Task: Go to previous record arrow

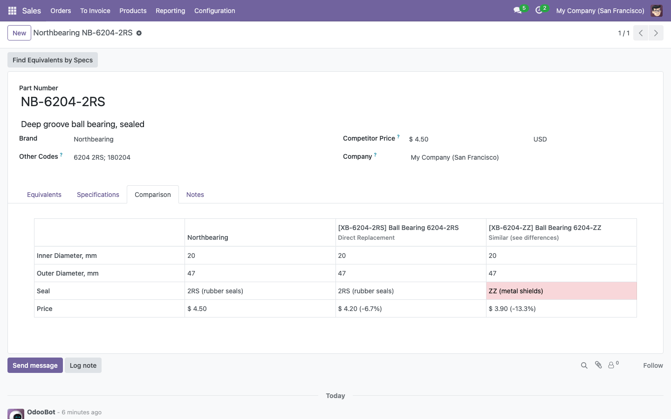Action: 641,33
